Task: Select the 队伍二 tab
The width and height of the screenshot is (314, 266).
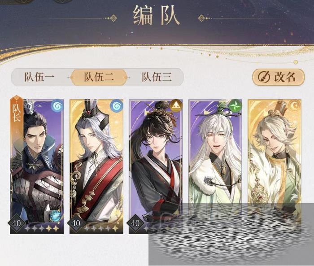Action: click(x=99, y=77)
